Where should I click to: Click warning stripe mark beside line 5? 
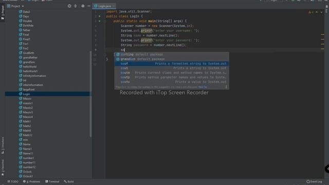coord(322,34)
